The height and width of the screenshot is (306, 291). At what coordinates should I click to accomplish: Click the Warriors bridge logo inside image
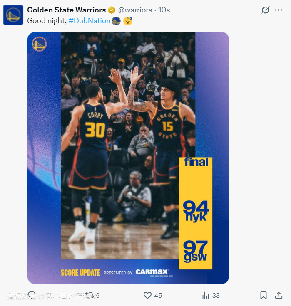(39, 44)
